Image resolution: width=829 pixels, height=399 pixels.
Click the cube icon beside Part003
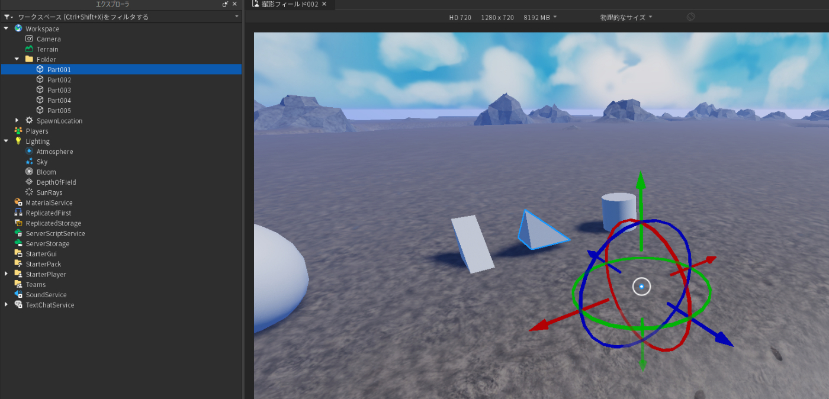point(40,90)
